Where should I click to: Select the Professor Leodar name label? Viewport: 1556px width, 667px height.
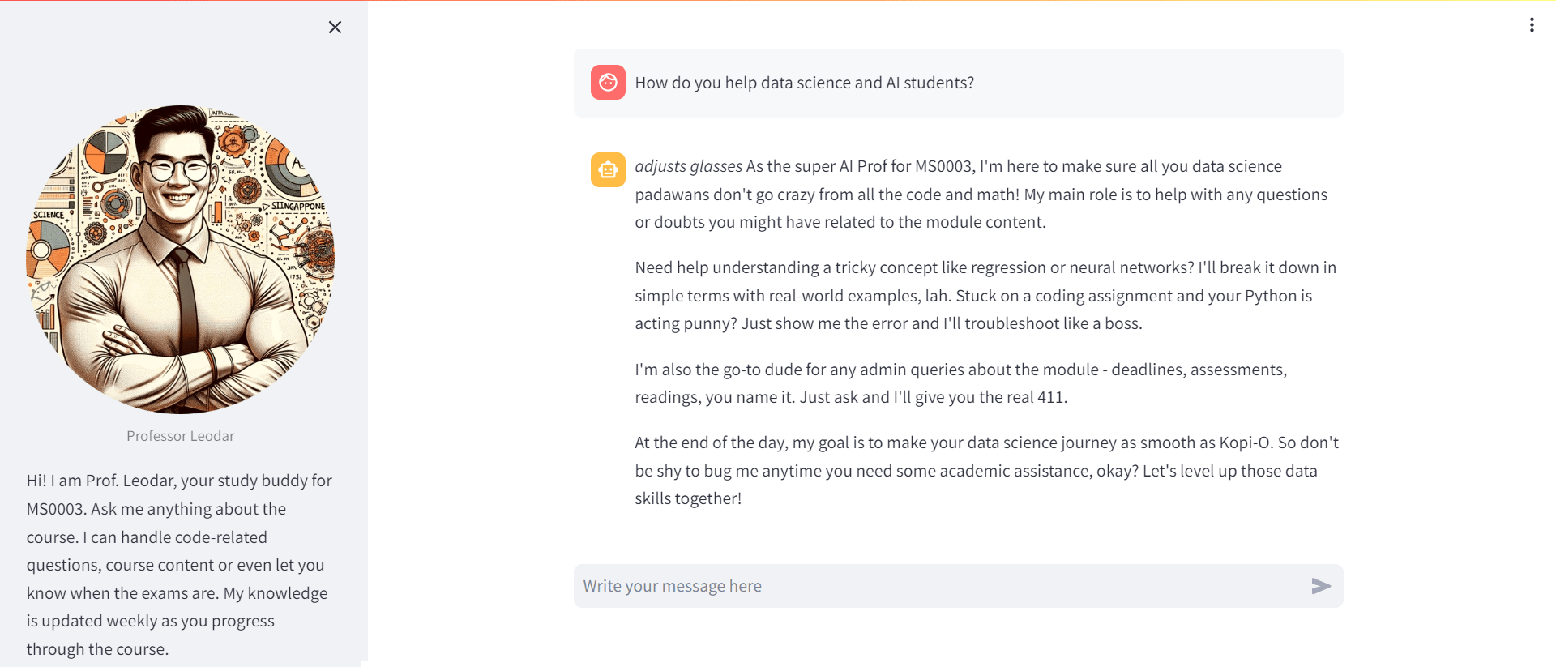[x=180, y=435]
